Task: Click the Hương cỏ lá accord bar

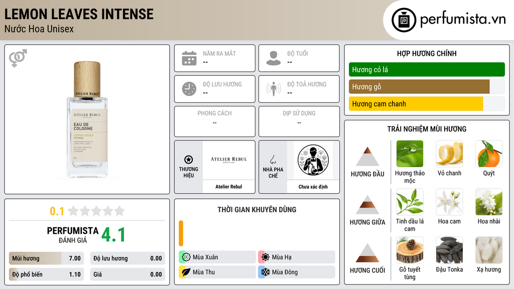Action: point(427,69)
